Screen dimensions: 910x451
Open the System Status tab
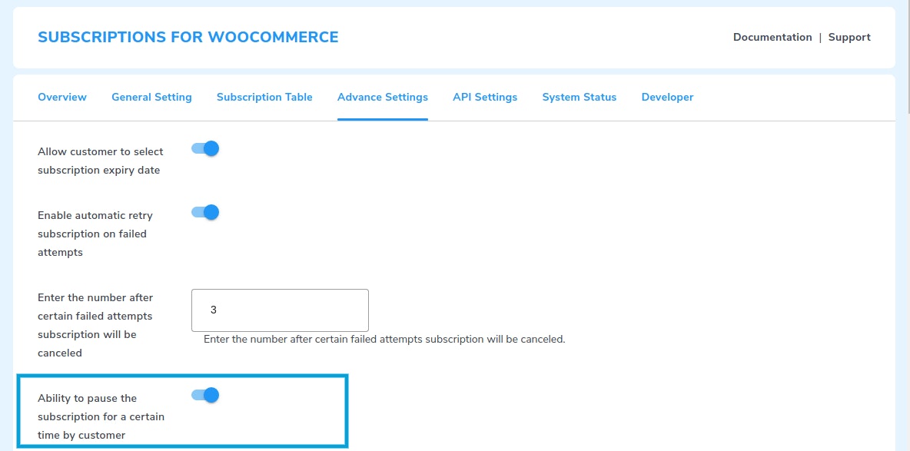tap(580, 97)
